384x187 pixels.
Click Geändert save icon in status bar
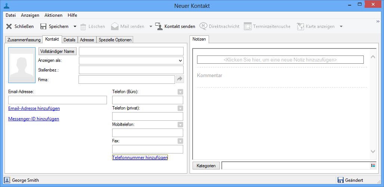pos(340,180)
